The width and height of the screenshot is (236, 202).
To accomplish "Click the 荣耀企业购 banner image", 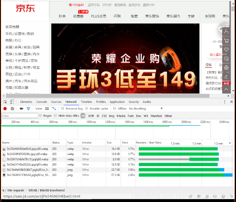I will [x=125, y=59].
